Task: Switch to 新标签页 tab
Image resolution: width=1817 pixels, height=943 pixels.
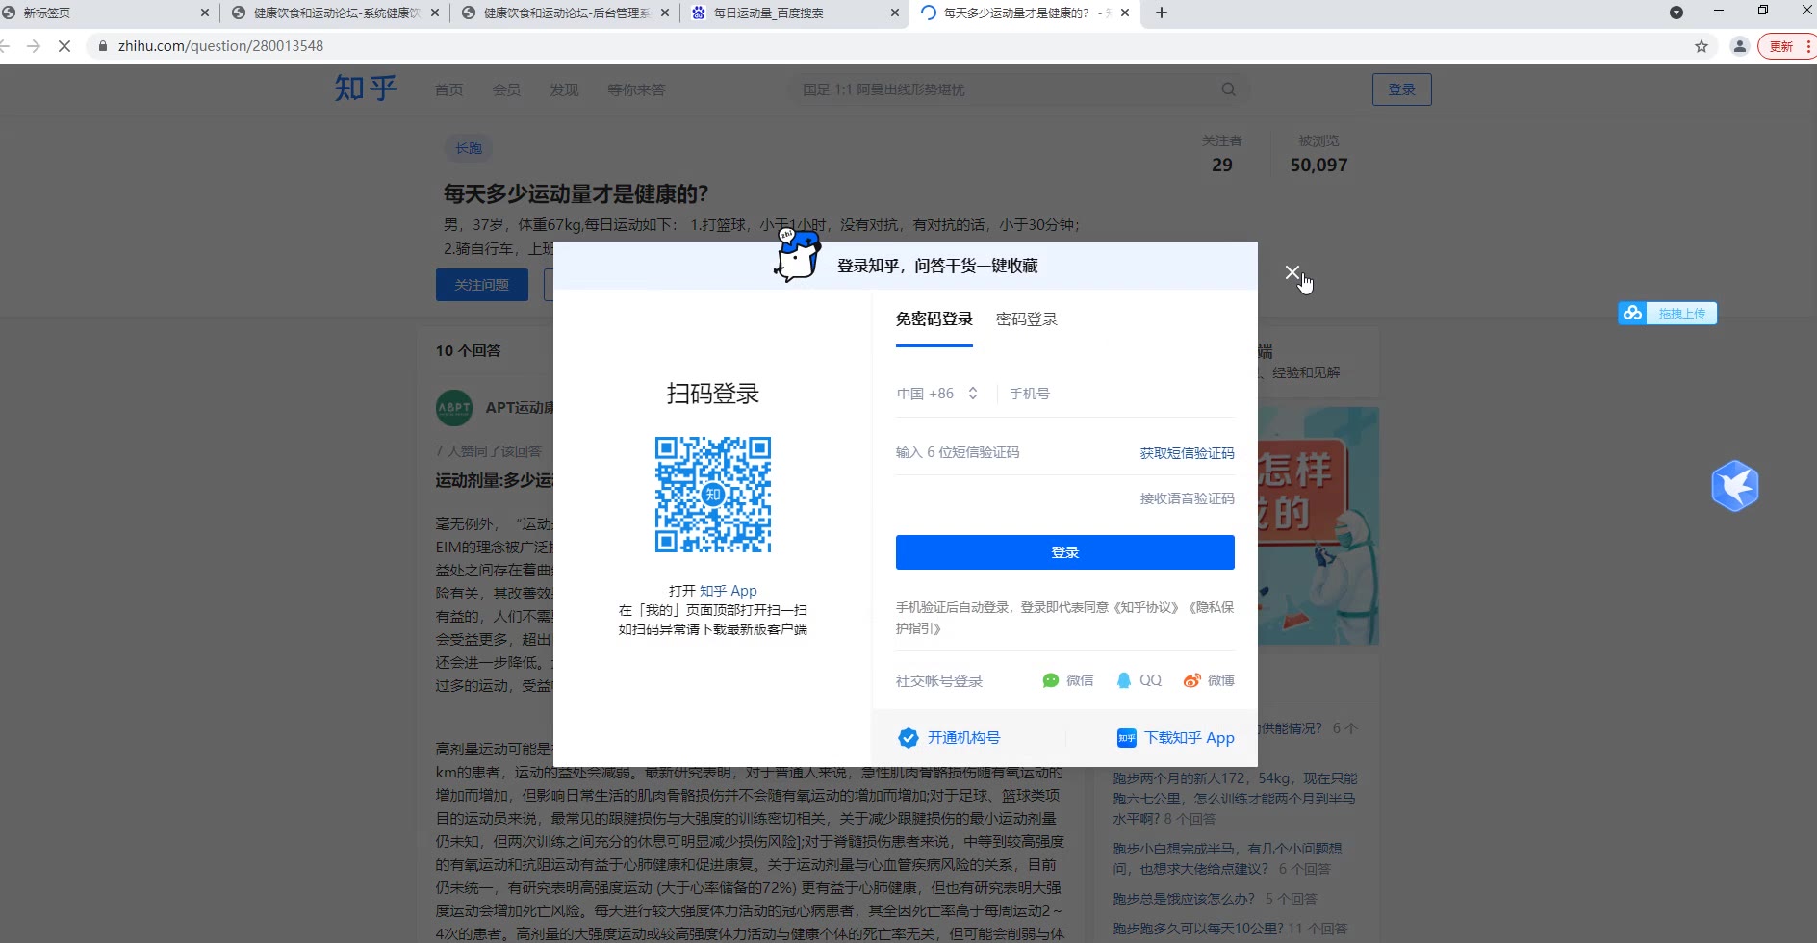Action: tap(106, 13)
